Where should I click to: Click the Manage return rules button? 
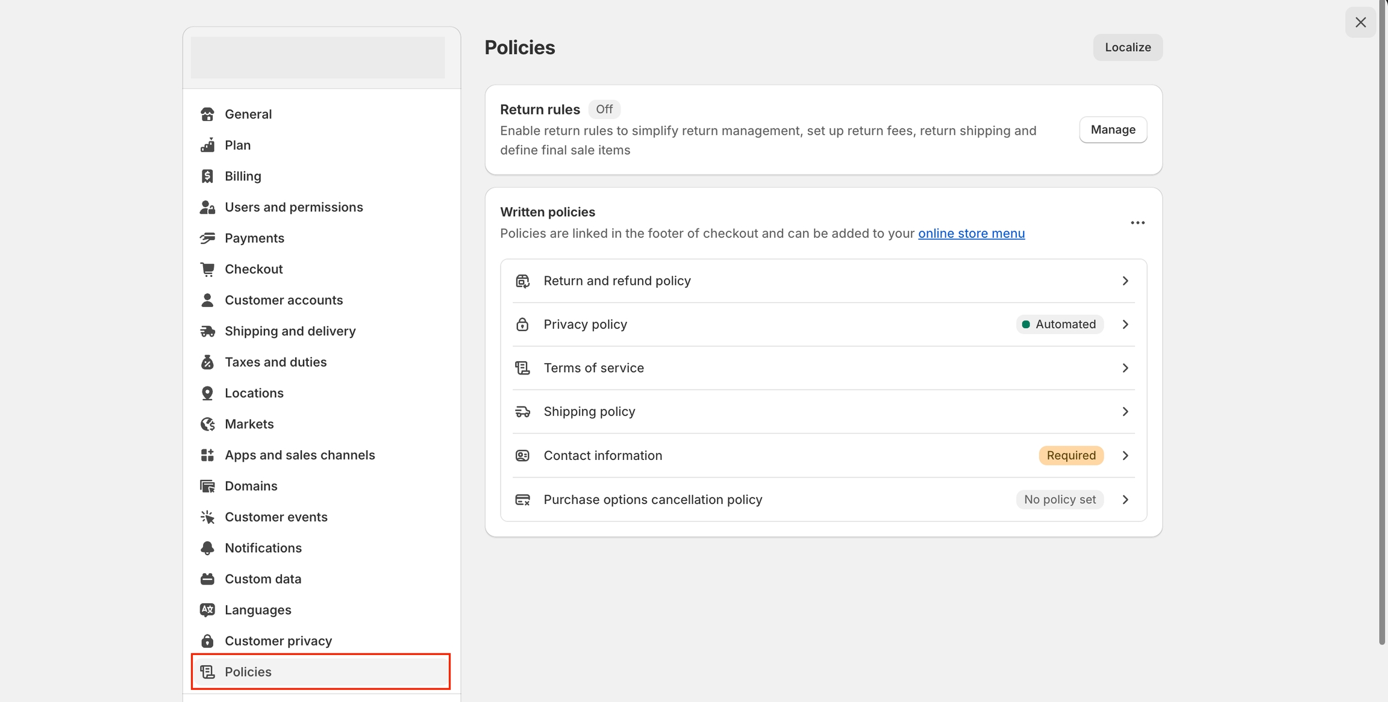1113,129
